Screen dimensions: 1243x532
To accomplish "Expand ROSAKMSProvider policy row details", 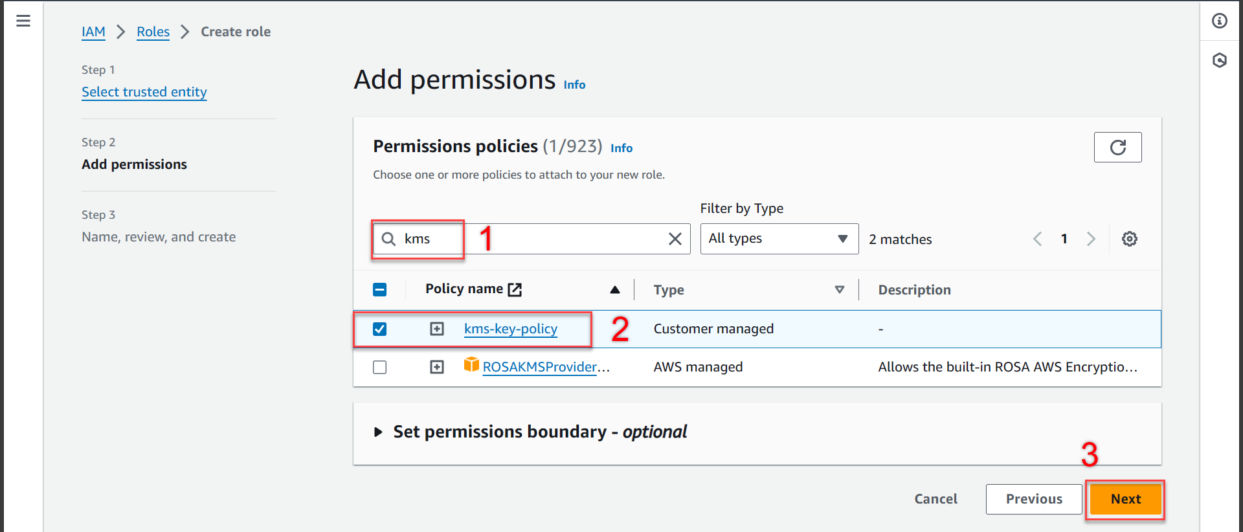I will click(x=437, y=368).
